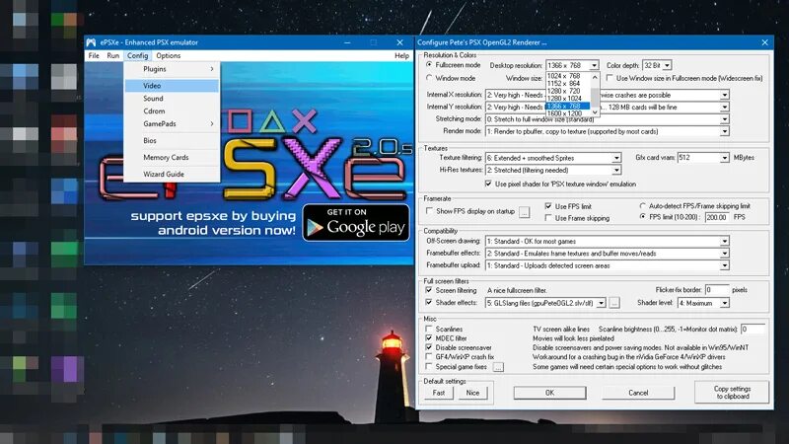Select the Window mode radio button

[429, 78]
